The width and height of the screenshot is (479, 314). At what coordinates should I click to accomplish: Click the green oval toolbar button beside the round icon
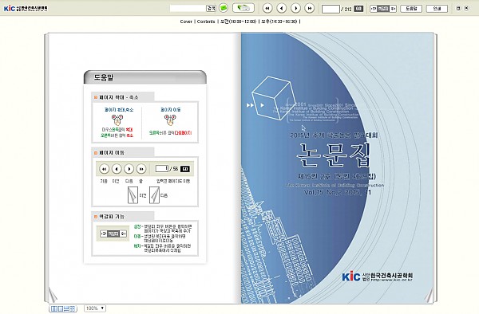[x=243, y=8]
